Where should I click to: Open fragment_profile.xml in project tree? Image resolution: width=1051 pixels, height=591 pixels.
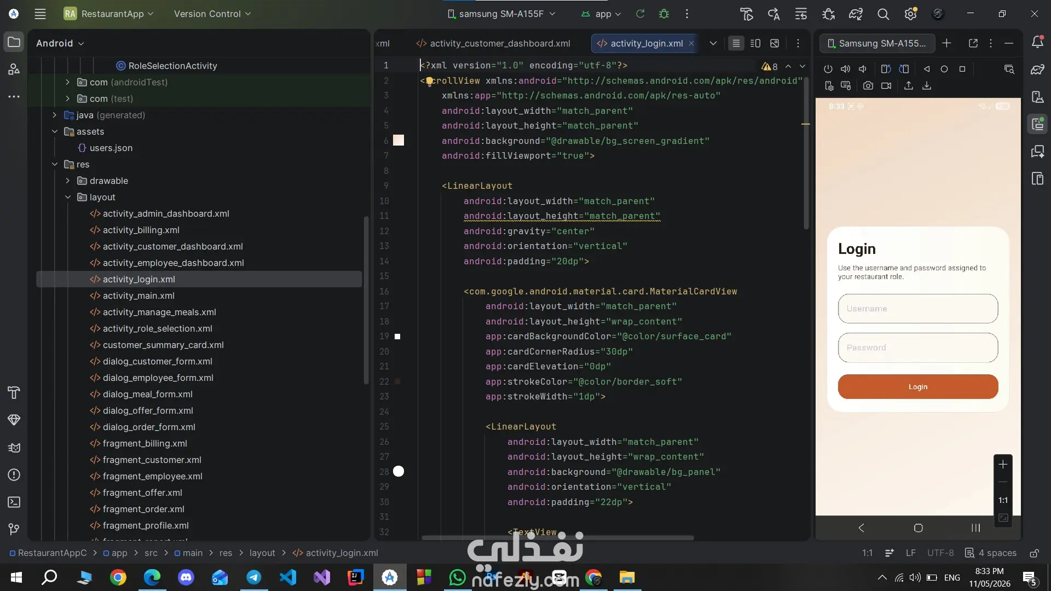point(145,525)
